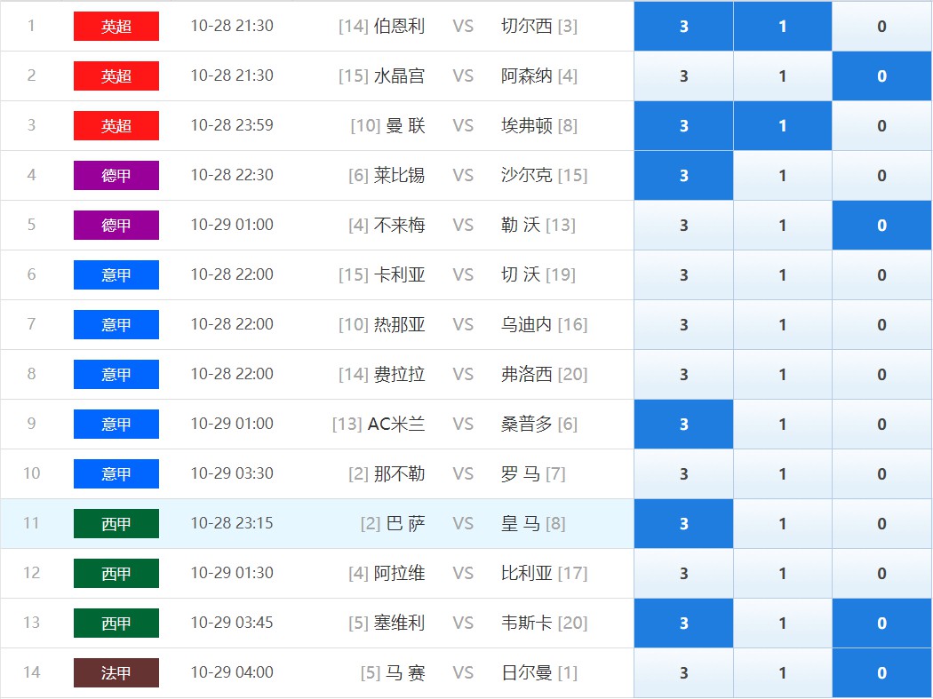
Task: Open away team 日尔曼
Action: 527,673
